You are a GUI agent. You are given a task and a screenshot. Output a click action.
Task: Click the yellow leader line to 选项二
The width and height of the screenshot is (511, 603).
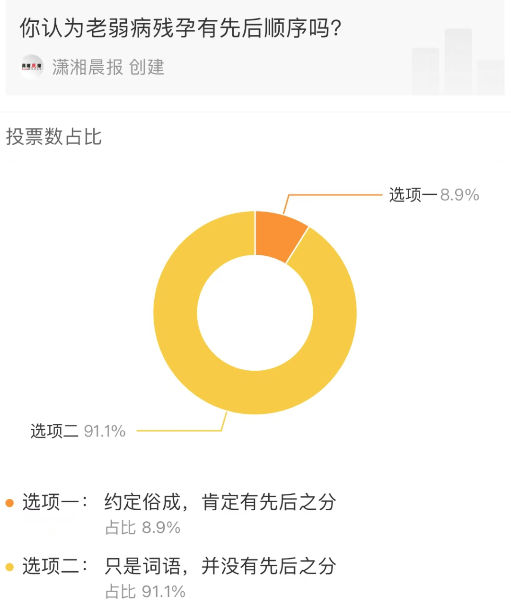point(180,431)
